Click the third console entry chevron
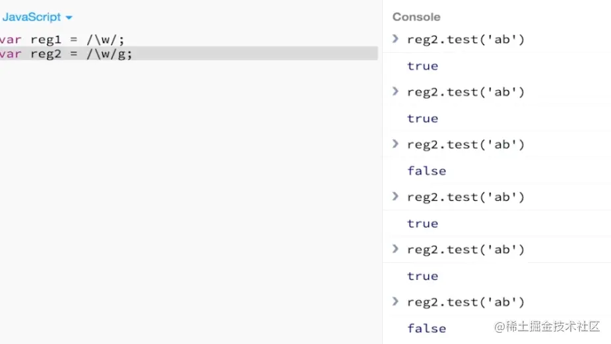The height and width of the screenshot is (344, 611). tap(395, 144)
